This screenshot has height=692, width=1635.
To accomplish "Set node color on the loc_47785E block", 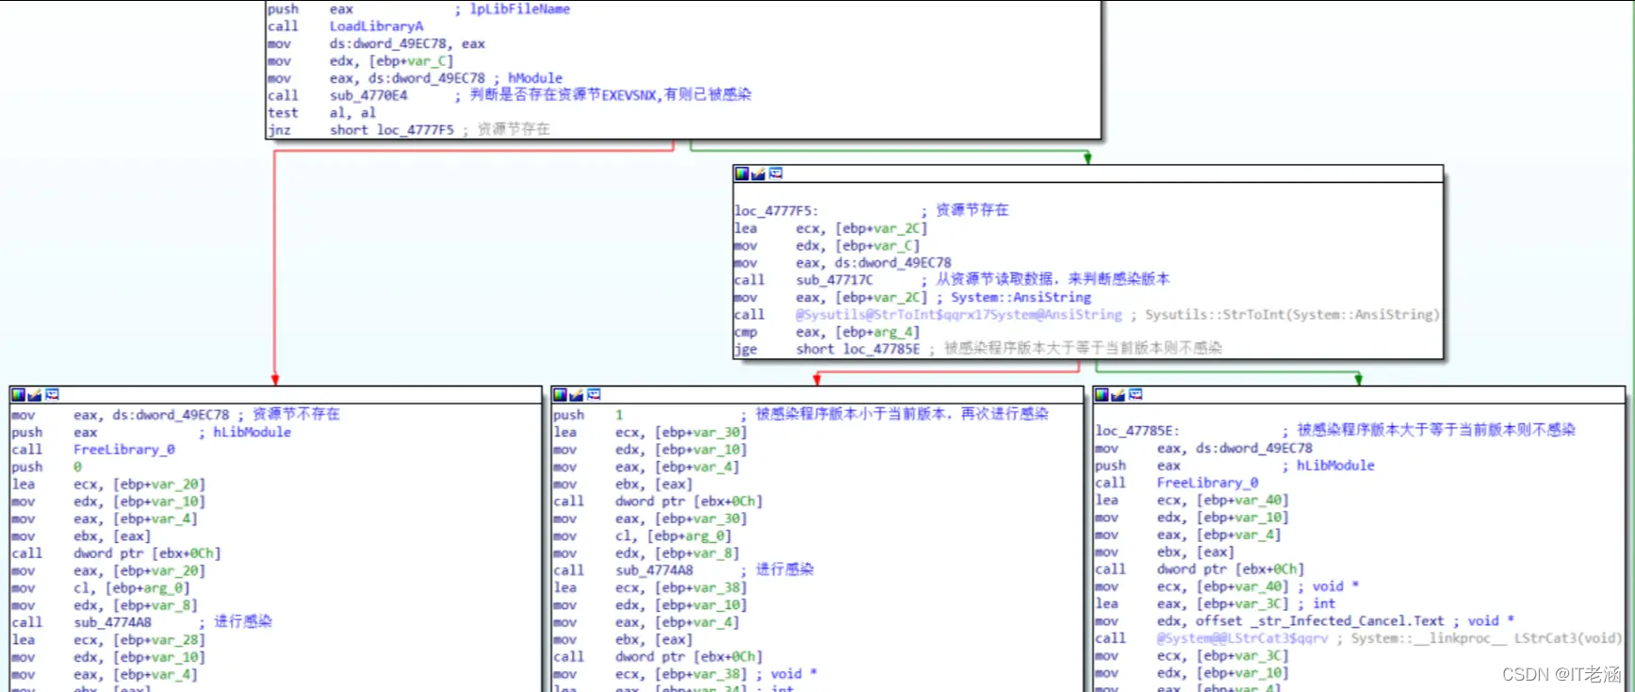I will (x=1101, y=394).
